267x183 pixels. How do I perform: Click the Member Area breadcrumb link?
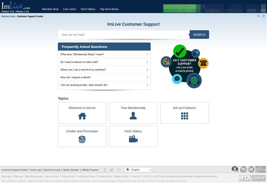tap(8, 16)
